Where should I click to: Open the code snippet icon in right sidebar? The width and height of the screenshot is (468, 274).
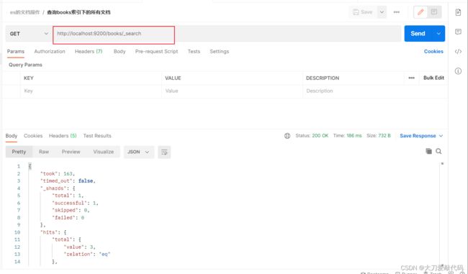(458, 51)
